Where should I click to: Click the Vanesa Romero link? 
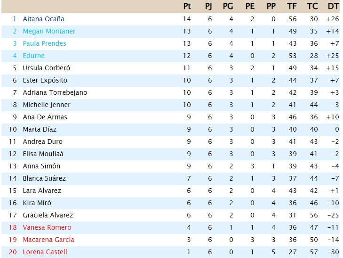tap(47, 227)
